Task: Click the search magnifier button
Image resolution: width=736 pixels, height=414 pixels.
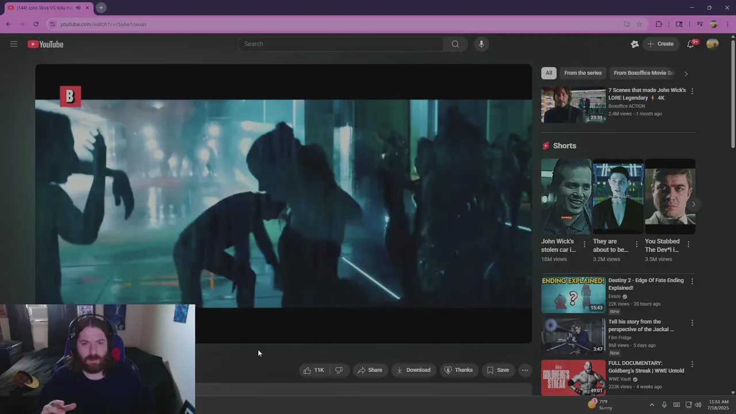Action: [x=455, y=44]
